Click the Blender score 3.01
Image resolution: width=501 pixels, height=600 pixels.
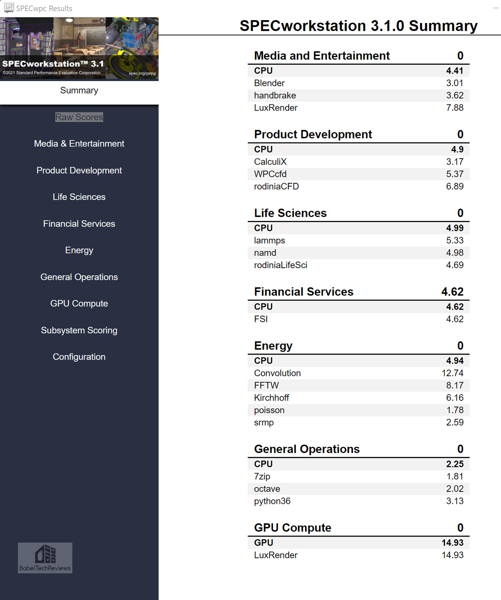455,83
